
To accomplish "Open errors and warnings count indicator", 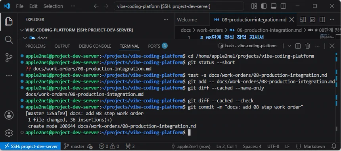I will pos(109,146).
